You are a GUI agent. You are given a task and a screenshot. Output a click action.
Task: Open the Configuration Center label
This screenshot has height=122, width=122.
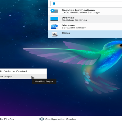[61, 119]
